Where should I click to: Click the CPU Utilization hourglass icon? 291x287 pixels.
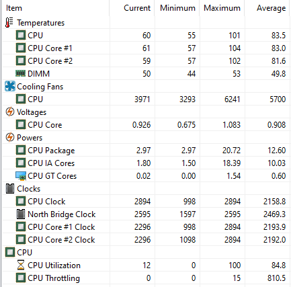click(21, 265)
